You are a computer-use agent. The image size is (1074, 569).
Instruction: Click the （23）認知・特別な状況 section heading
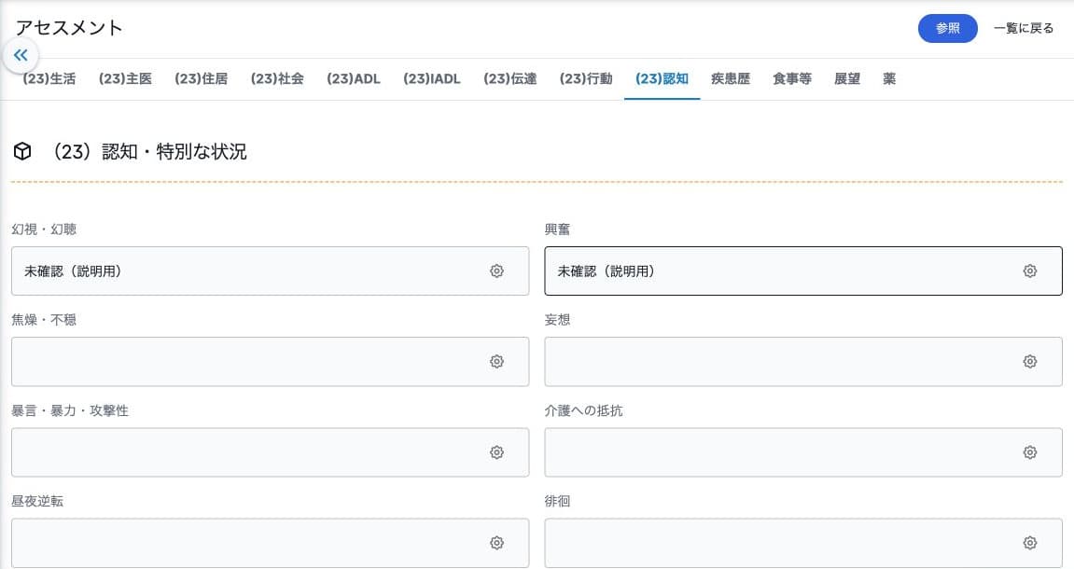[x=149, y=151]
